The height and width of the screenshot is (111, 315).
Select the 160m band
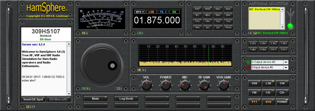coord(208,9)
